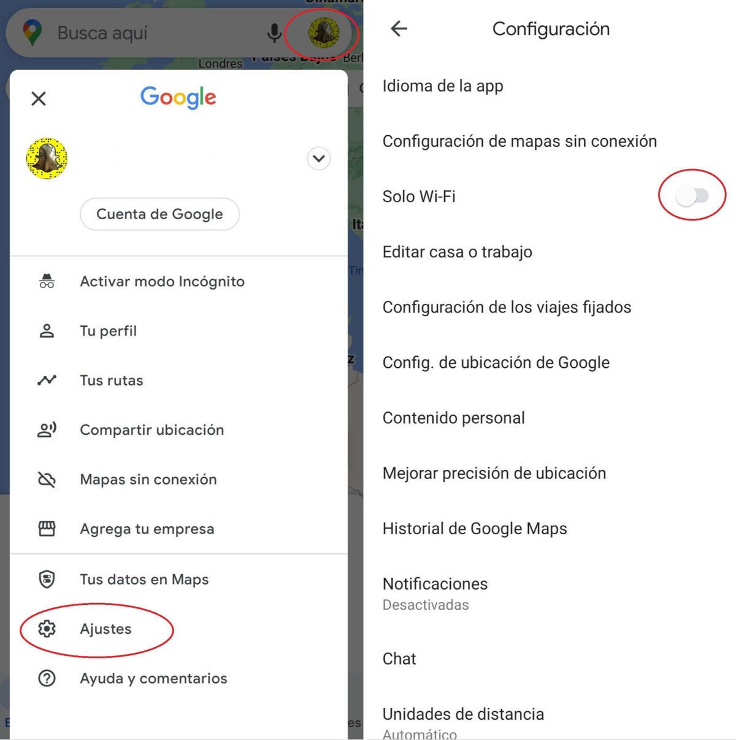Viewport: 736px width, 740px height.
Task: Click the Mapas sin conexión cloud icon
Action: [47, 479]
